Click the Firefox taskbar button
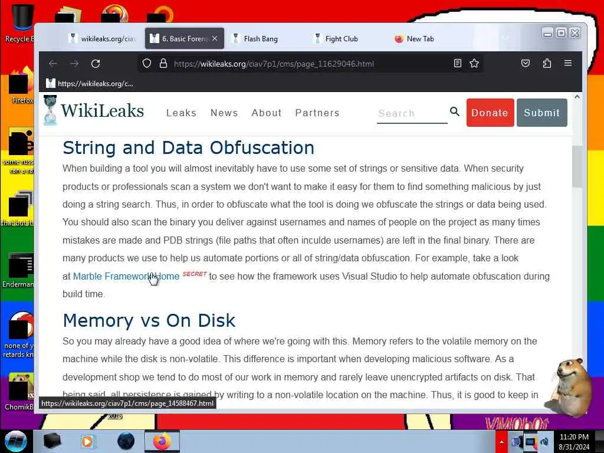Viewport: 604px width, 453px height. click(x=162, y=441)
